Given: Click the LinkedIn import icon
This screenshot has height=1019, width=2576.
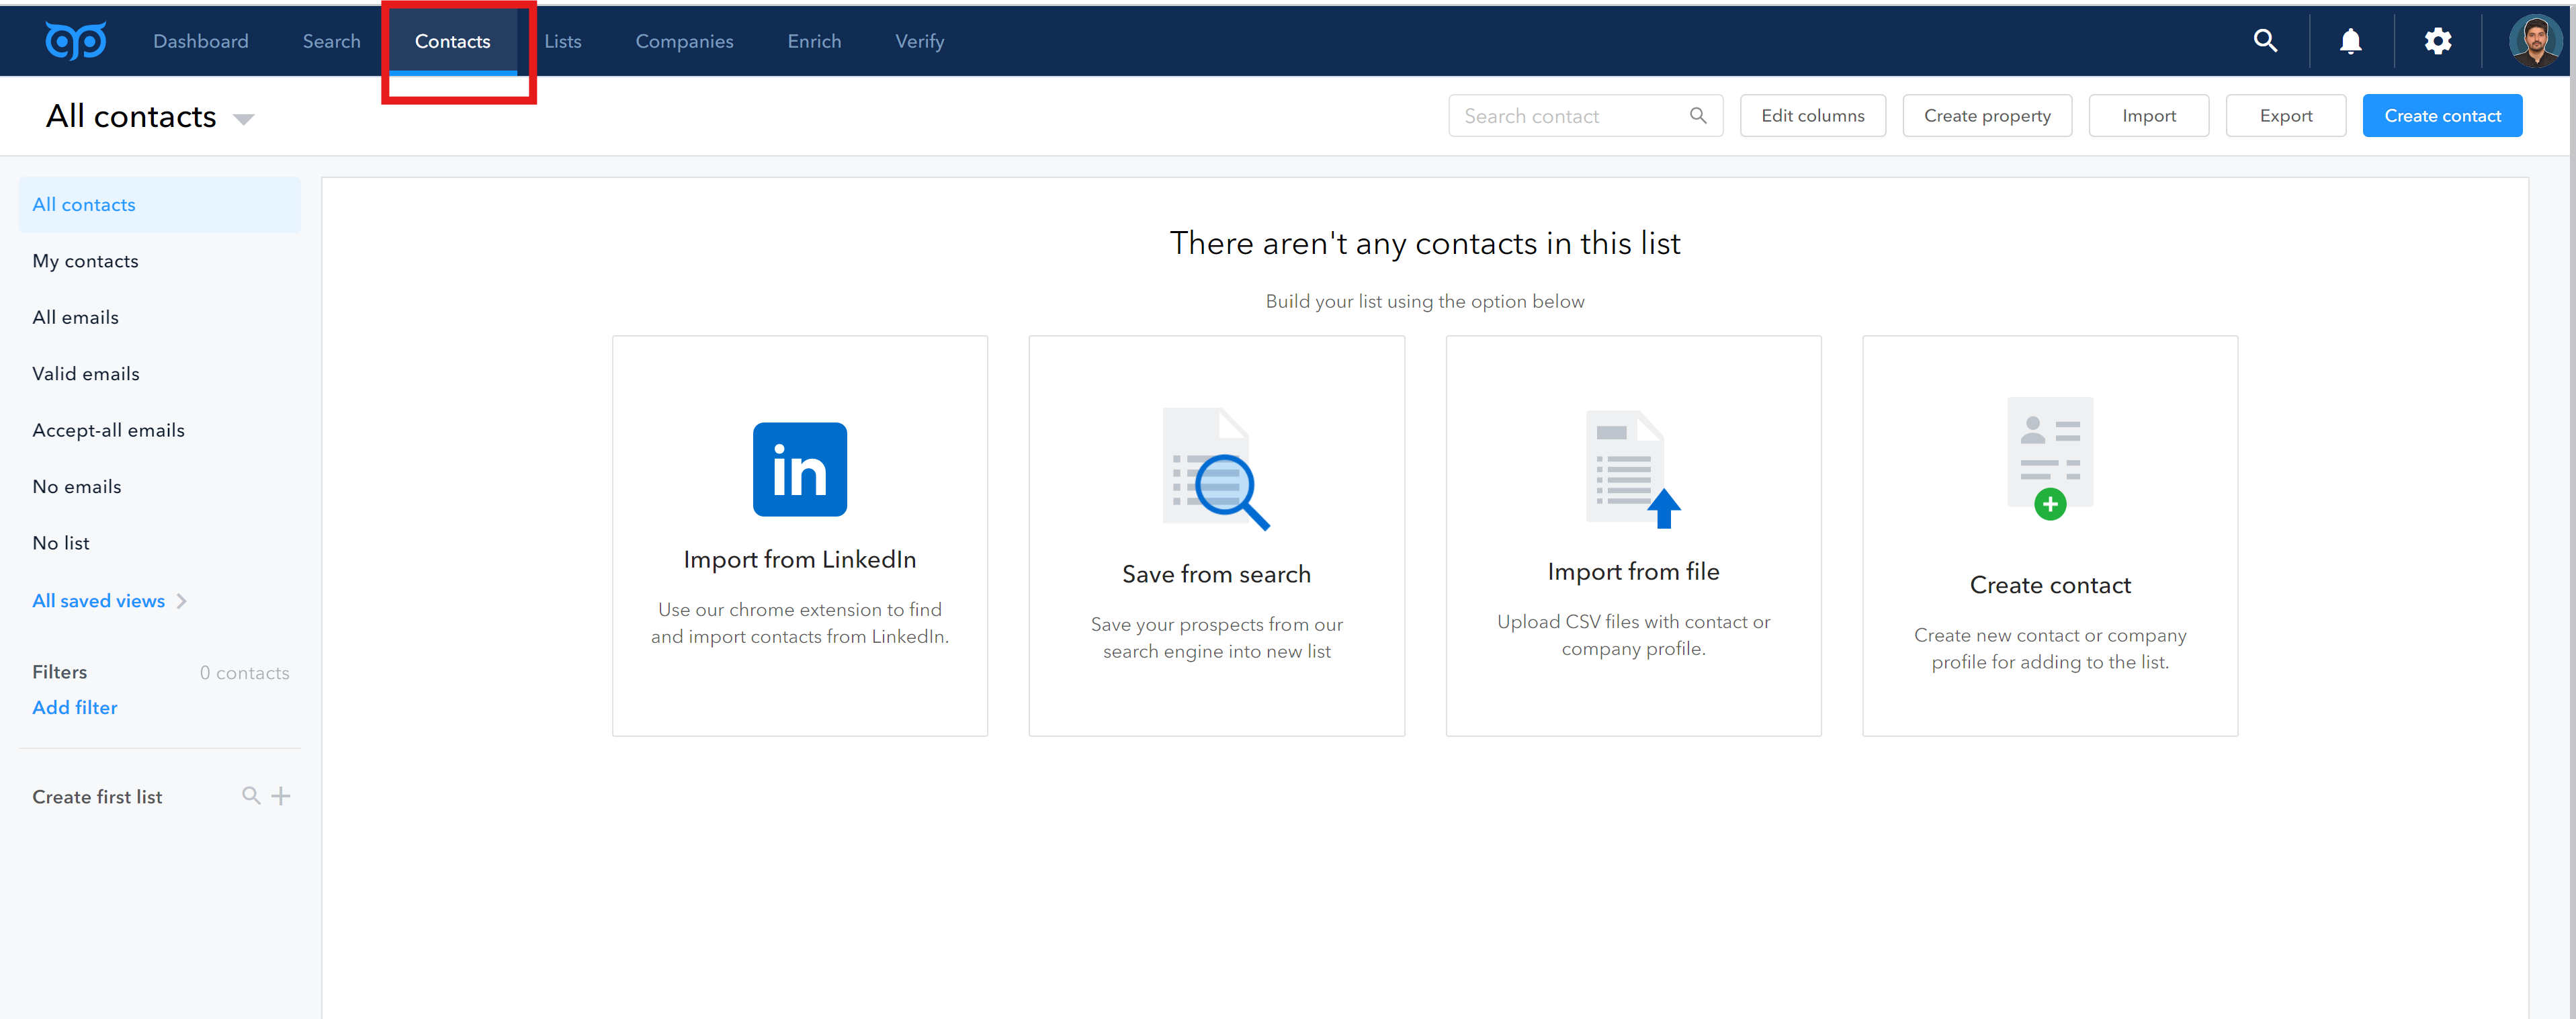Looking at the screenshot, I should point(799,469).
